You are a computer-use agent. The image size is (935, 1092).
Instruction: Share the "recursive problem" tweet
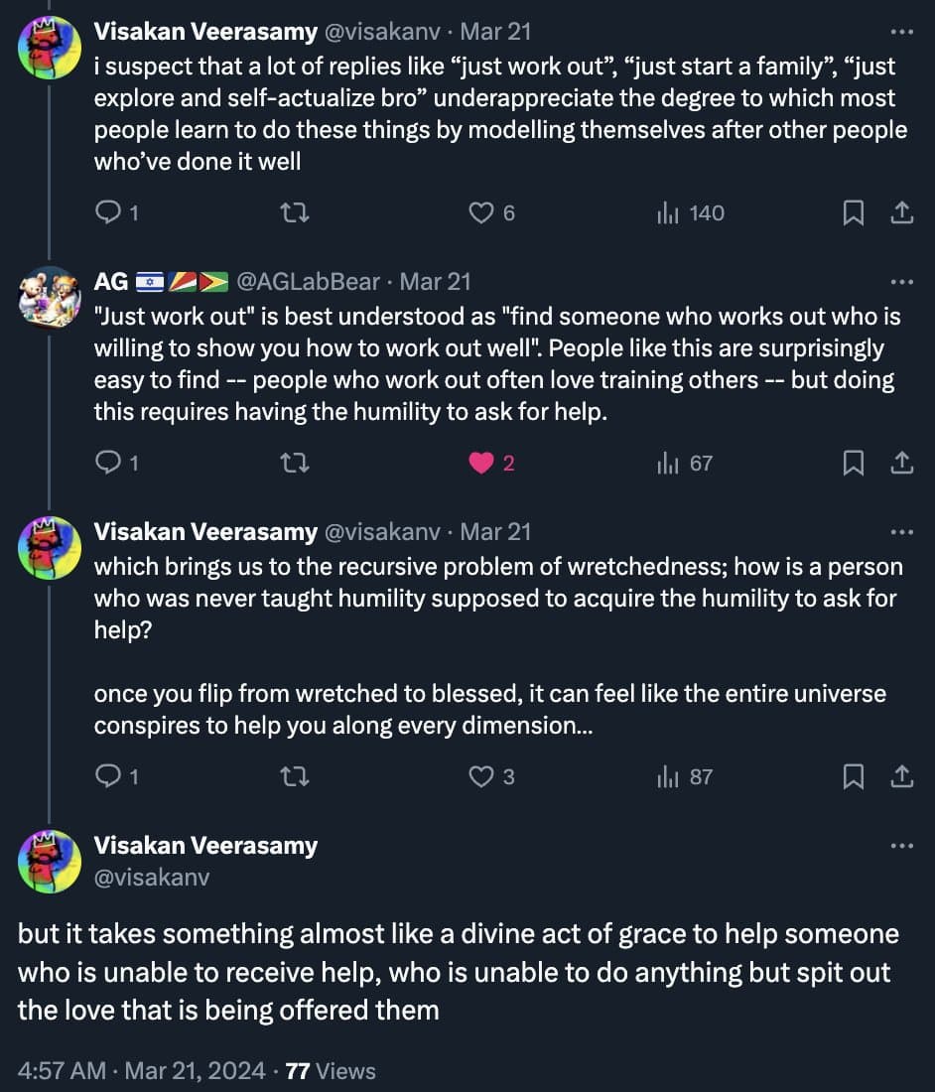click(901, 777)
